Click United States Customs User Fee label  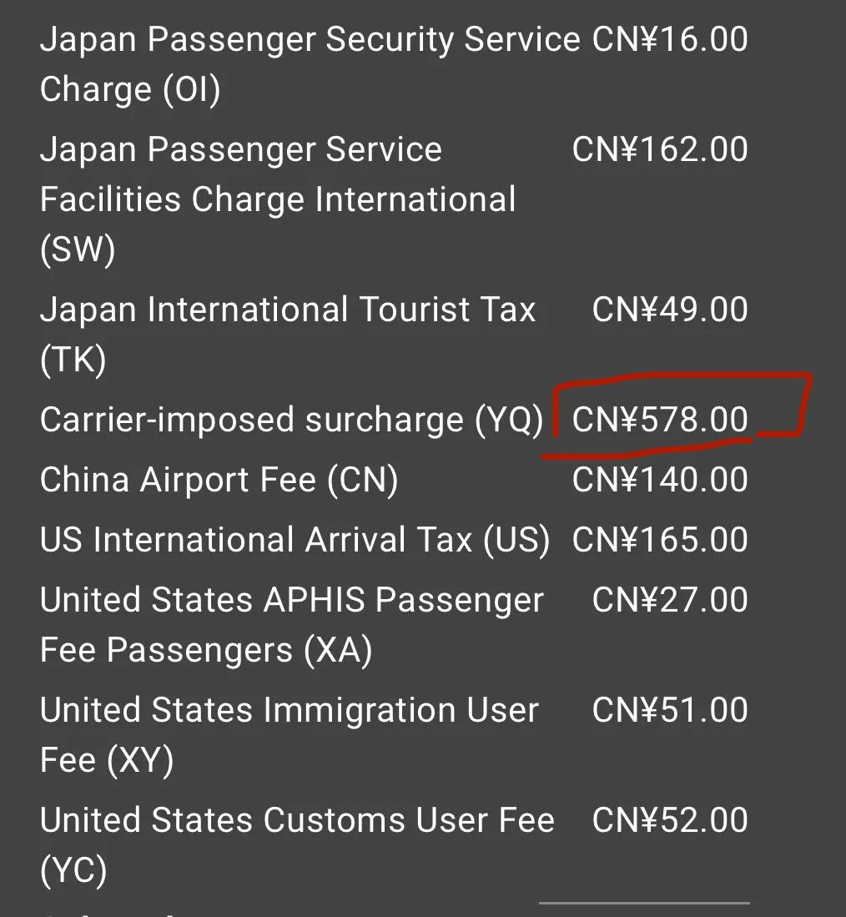pyautogui.click(x=296, y=844)
